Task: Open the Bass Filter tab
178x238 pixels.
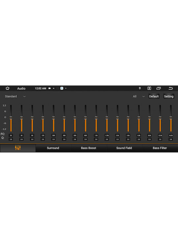Action: click(x=160, y=148)
